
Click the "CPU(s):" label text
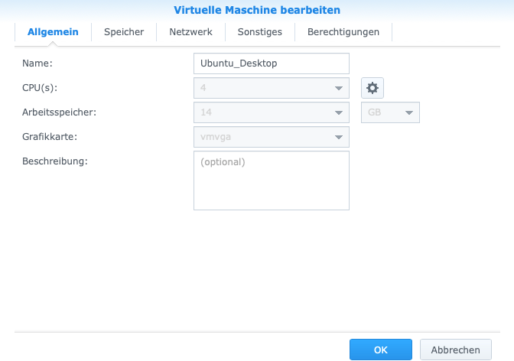click(41, 88)
